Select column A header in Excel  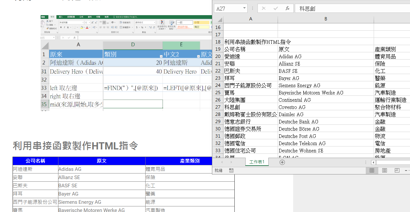(x=251, y=19)
